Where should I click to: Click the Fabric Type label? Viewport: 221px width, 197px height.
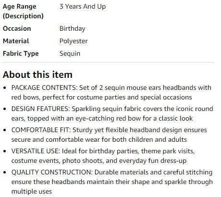(21, 54)
